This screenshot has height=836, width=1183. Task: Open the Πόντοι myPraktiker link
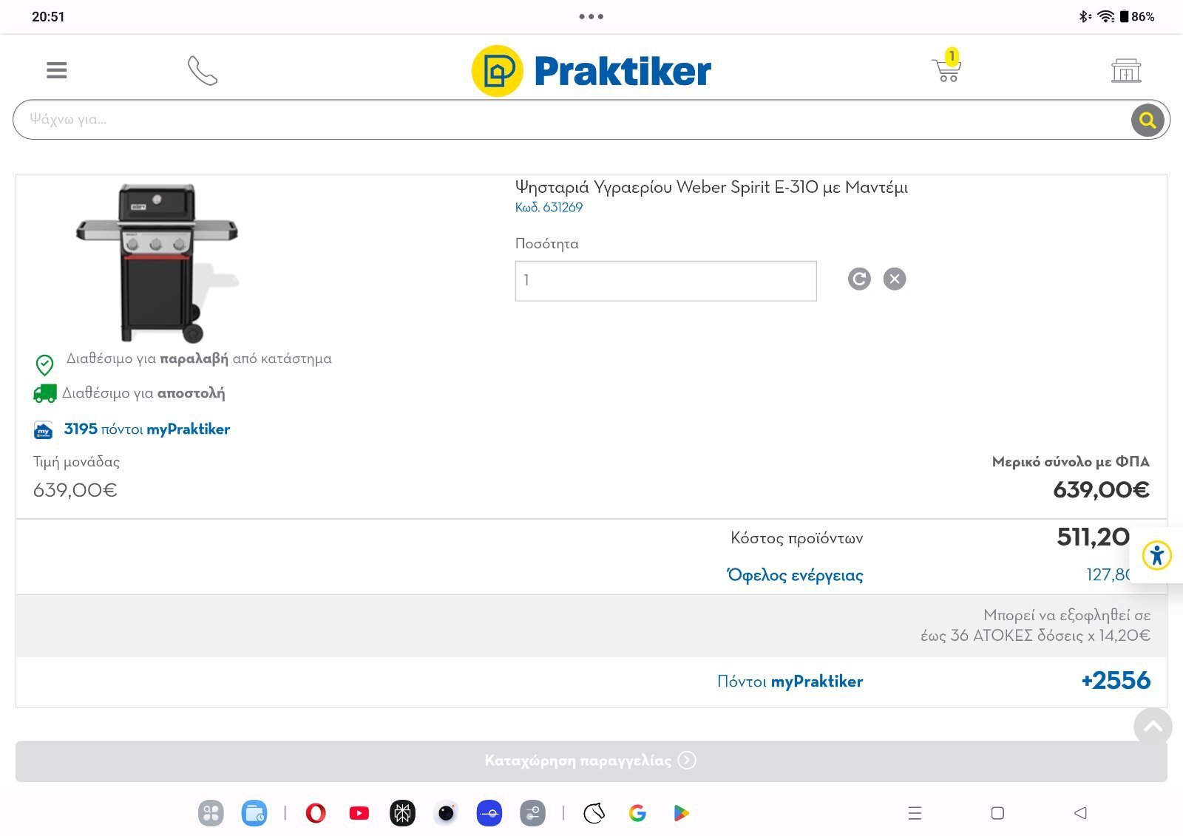click(790, 682)
